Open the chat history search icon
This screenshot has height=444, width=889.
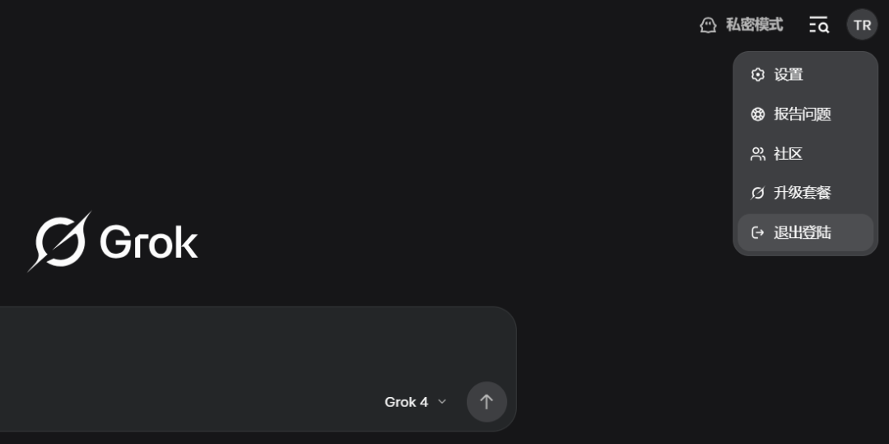pos(818,25)
